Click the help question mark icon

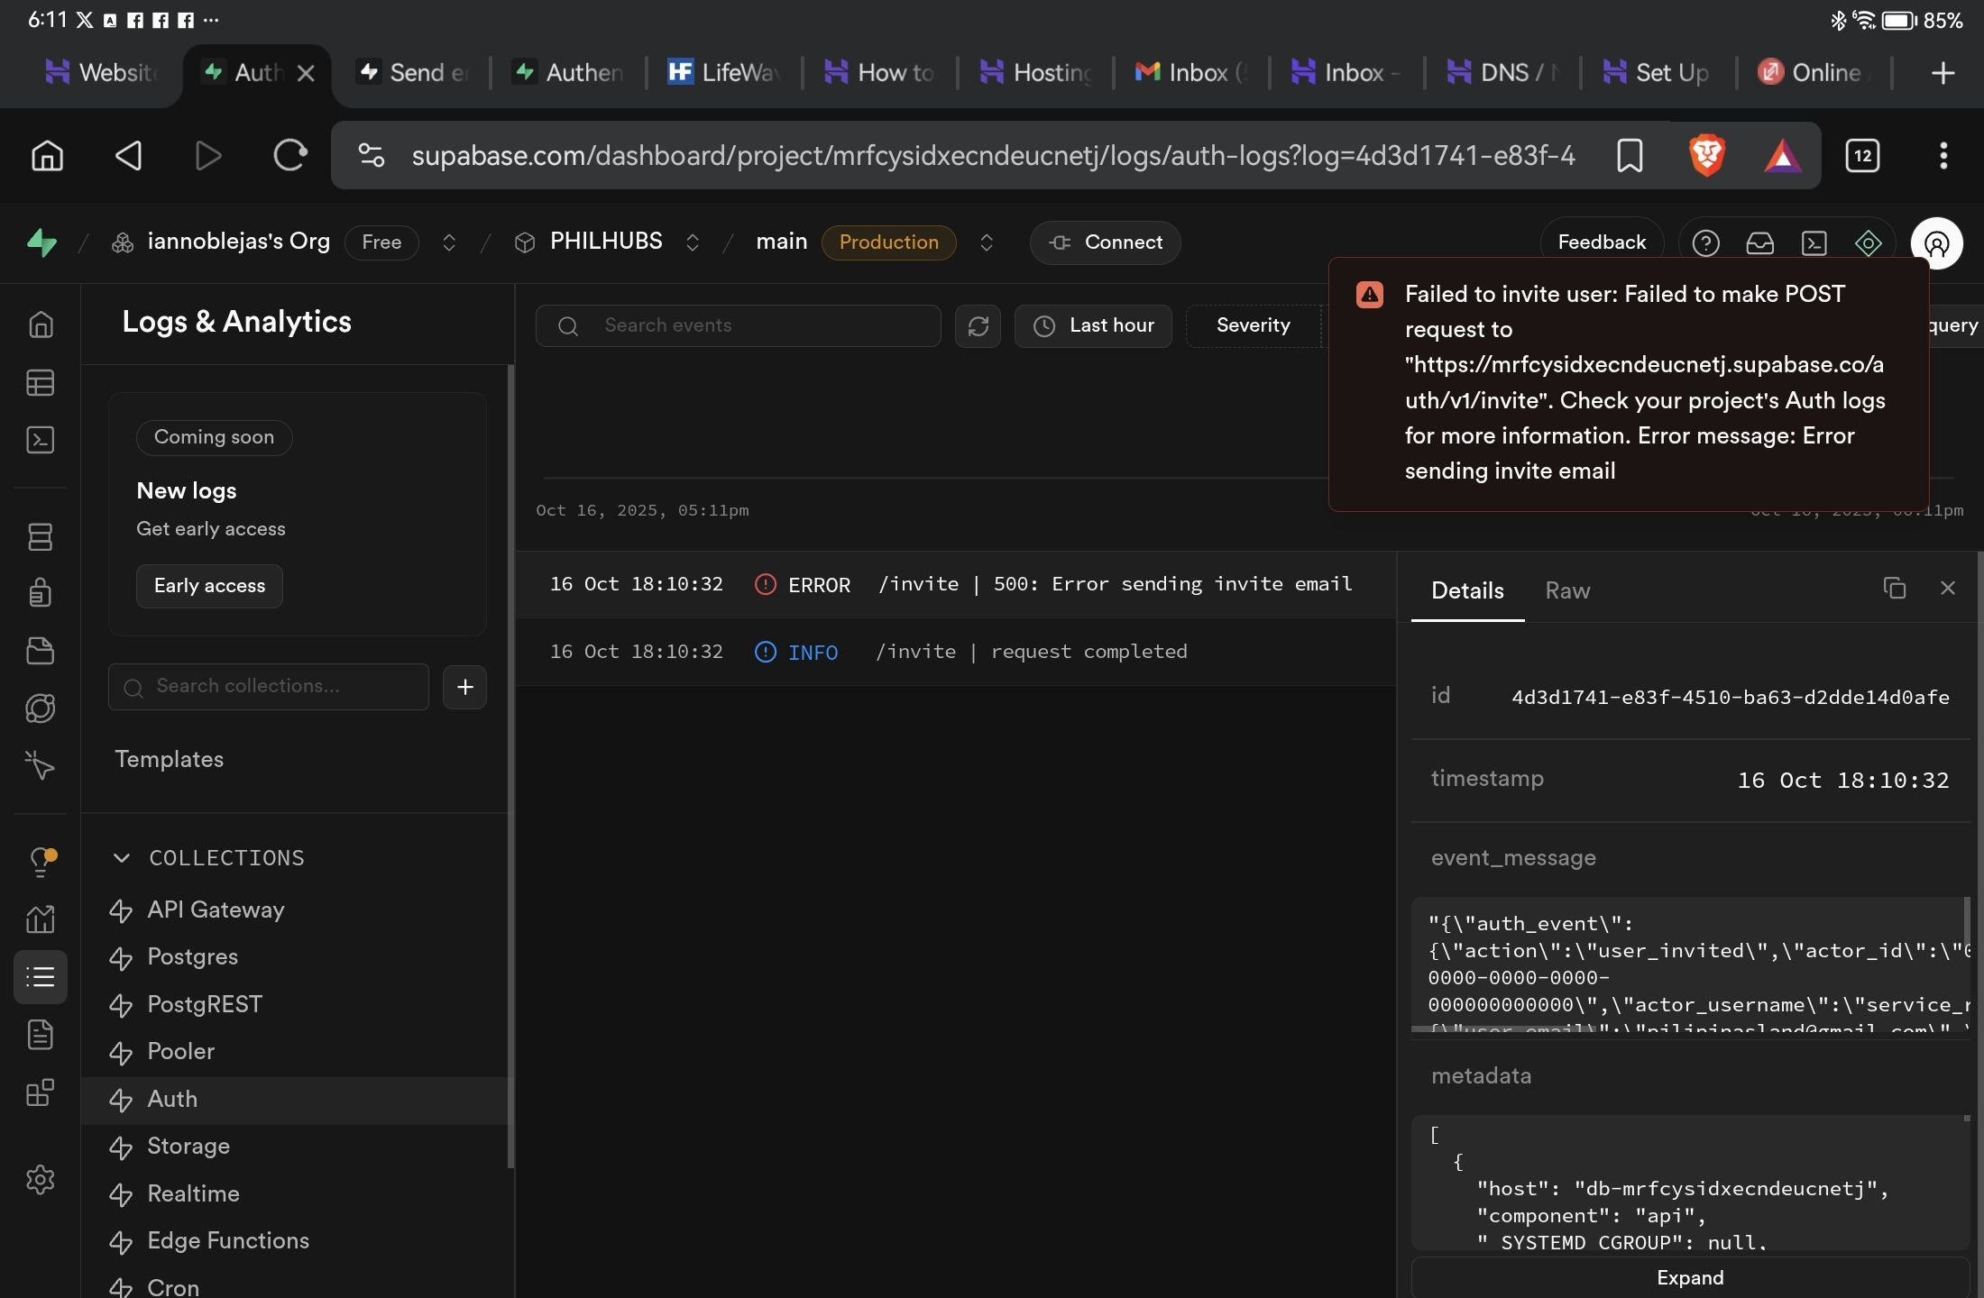pos(1705,242)
